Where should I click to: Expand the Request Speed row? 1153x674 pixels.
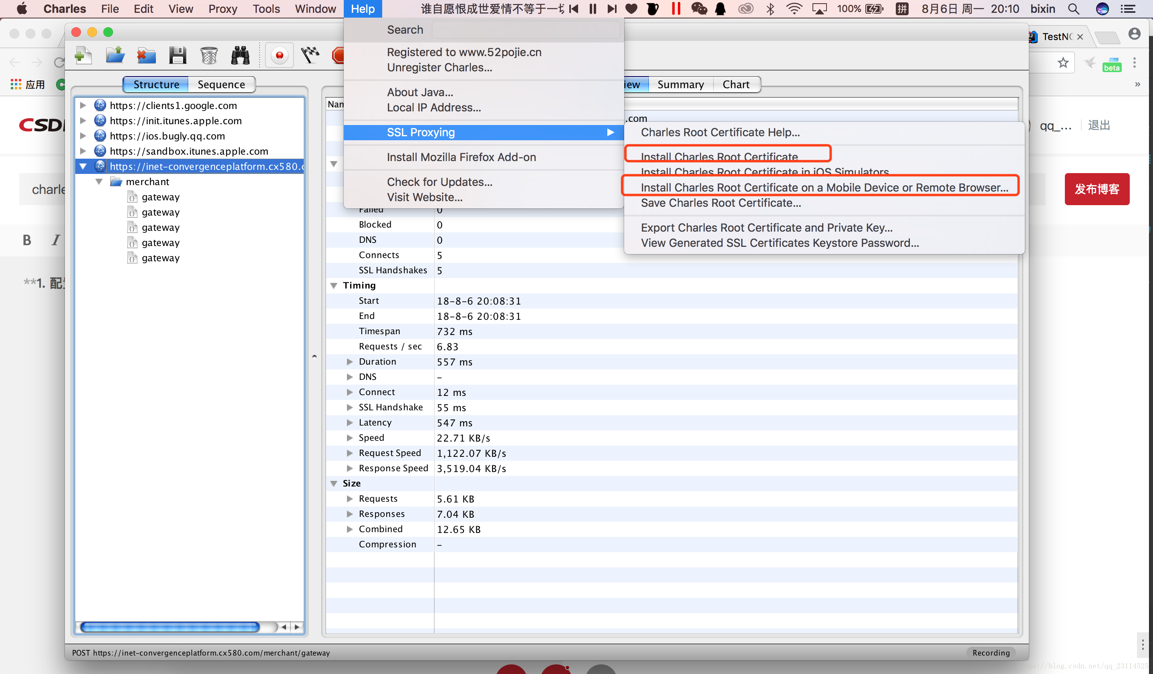point(350,453)
